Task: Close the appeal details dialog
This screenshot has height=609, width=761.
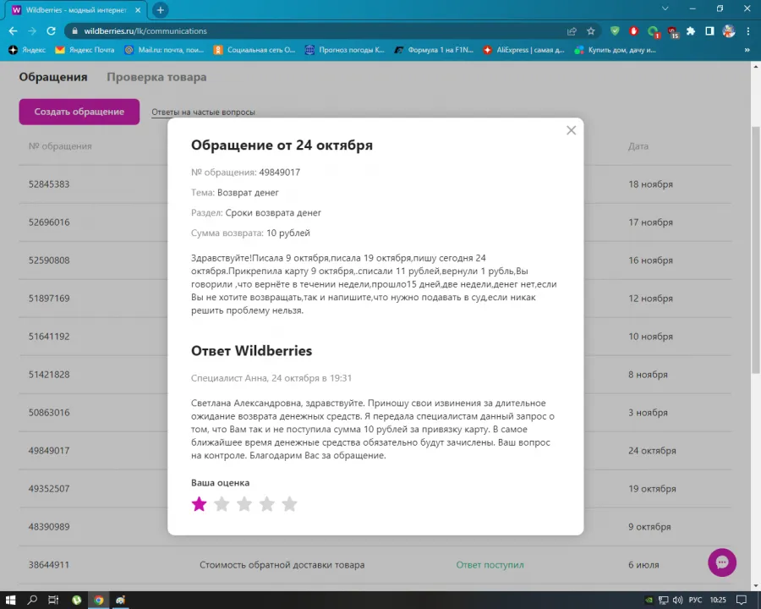Action: [x=572, y=130]
